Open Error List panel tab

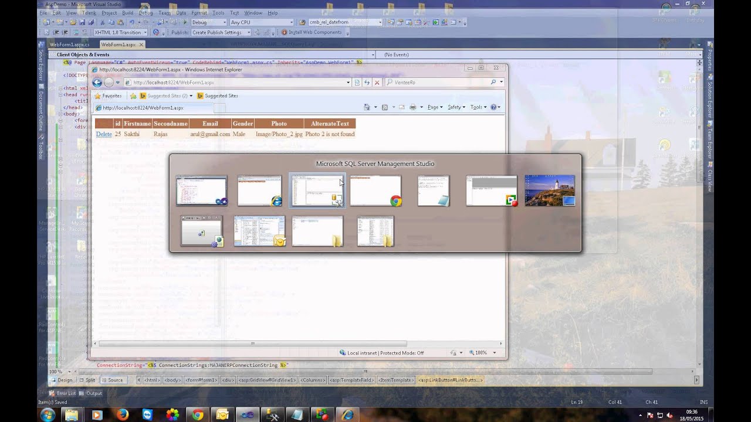[x=62, y=393]
